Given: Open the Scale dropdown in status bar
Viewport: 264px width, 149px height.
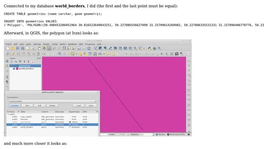Looking at the screenshot, I should pos(128,135).
